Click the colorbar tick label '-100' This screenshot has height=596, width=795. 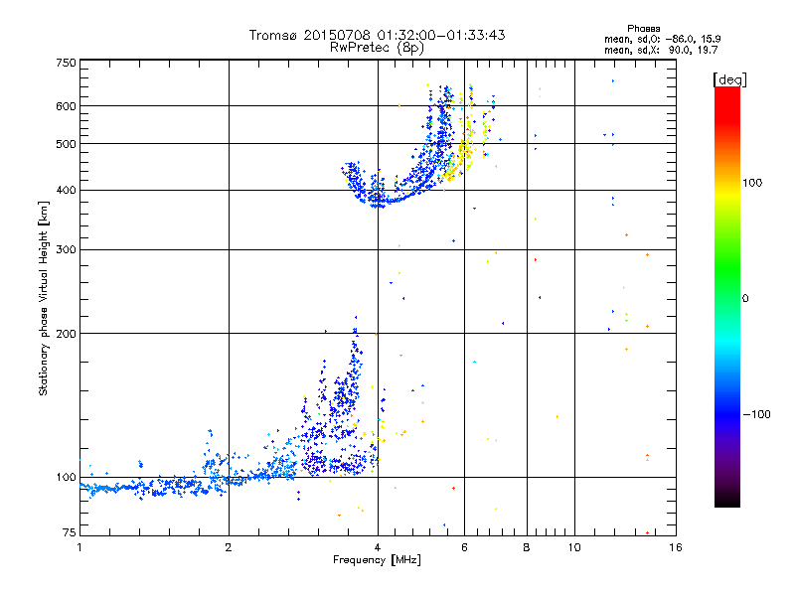[x=756, y=414]
